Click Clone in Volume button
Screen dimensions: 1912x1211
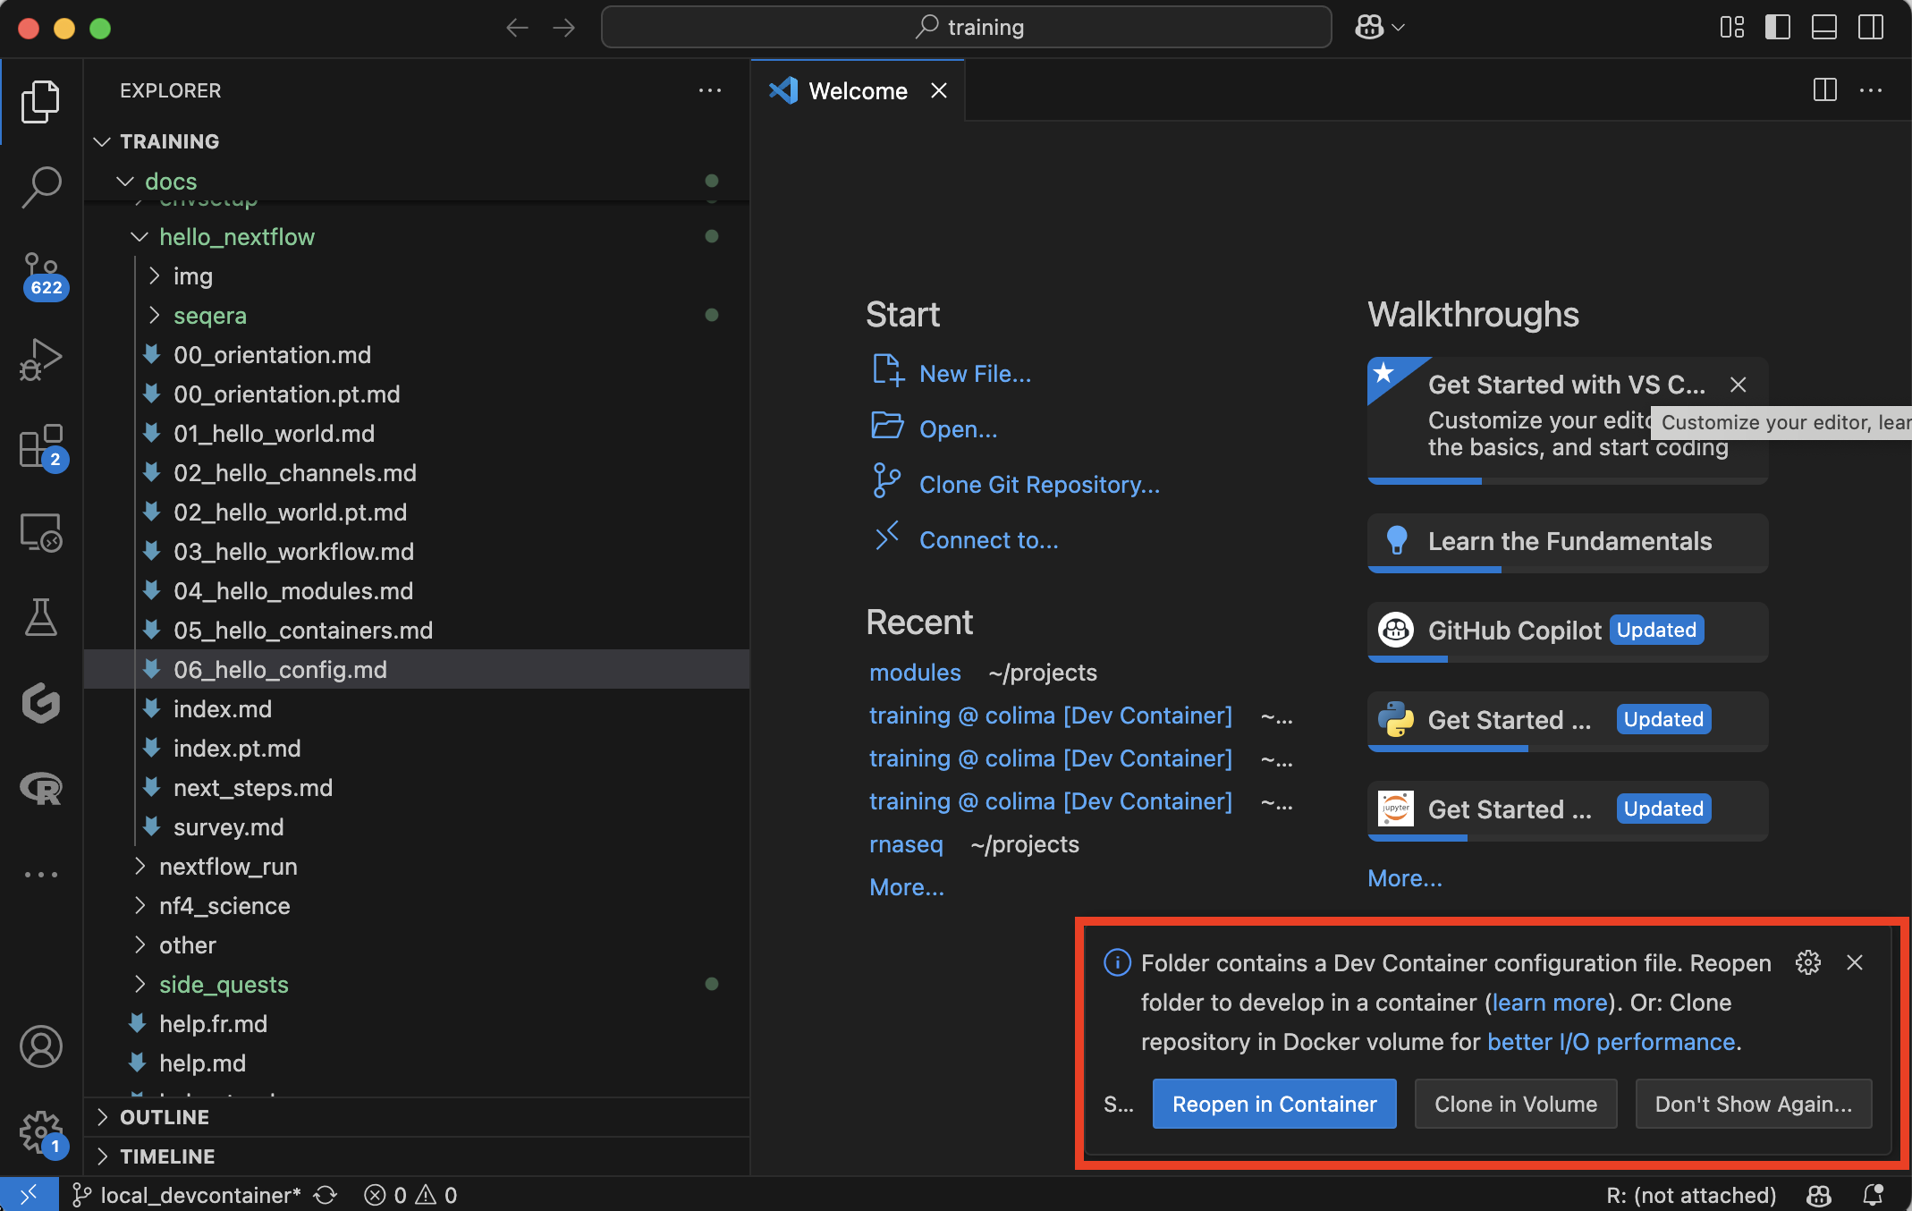pyautogui.click(x=1516, y=1104)
